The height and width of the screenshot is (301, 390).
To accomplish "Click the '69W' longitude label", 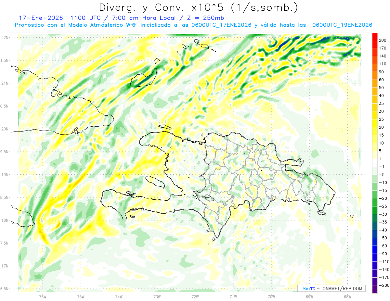I will [x=309, y=297].
